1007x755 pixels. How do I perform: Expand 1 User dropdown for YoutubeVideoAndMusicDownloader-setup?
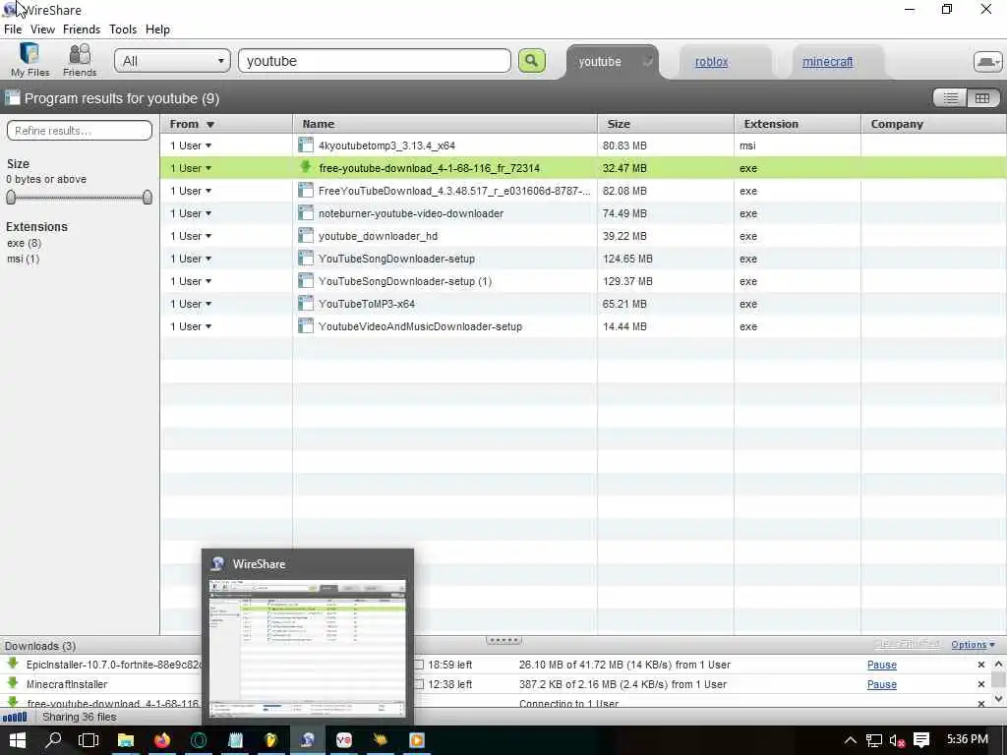click(191, 326)
